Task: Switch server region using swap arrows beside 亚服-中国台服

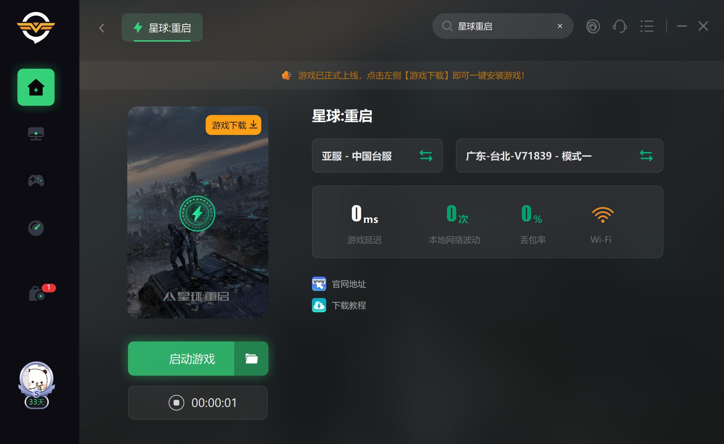Action: point(426,156)
